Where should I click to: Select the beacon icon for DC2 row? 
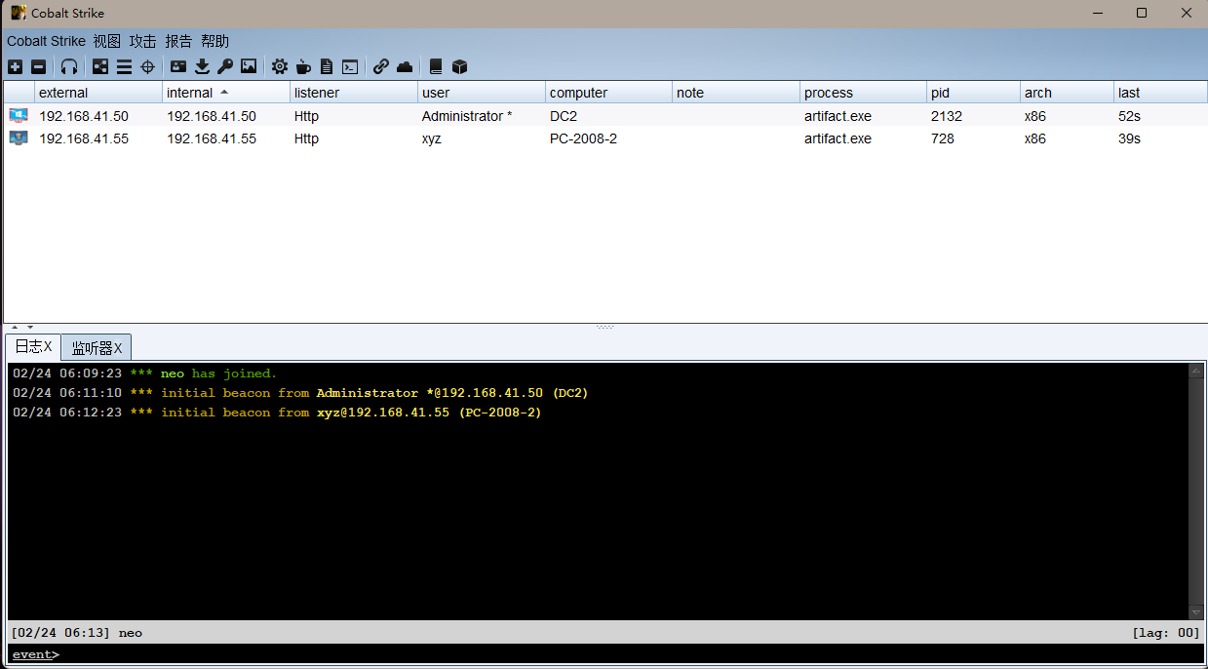(19, 115)
